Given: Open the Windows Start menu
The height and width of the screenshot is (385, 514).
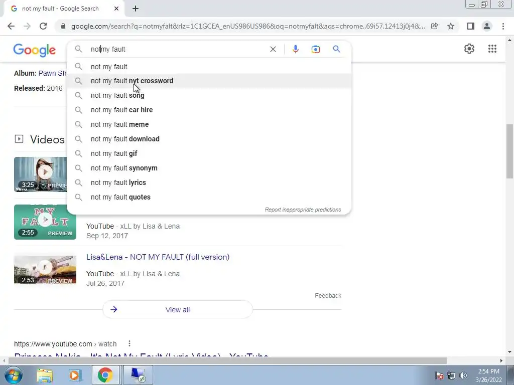Looking at the screenshot, I should pos(13,375).
